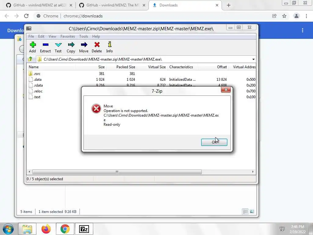Viewport: 313px width, 235px height.
Task: Sort by the Name column header
Action: point(51,67)
